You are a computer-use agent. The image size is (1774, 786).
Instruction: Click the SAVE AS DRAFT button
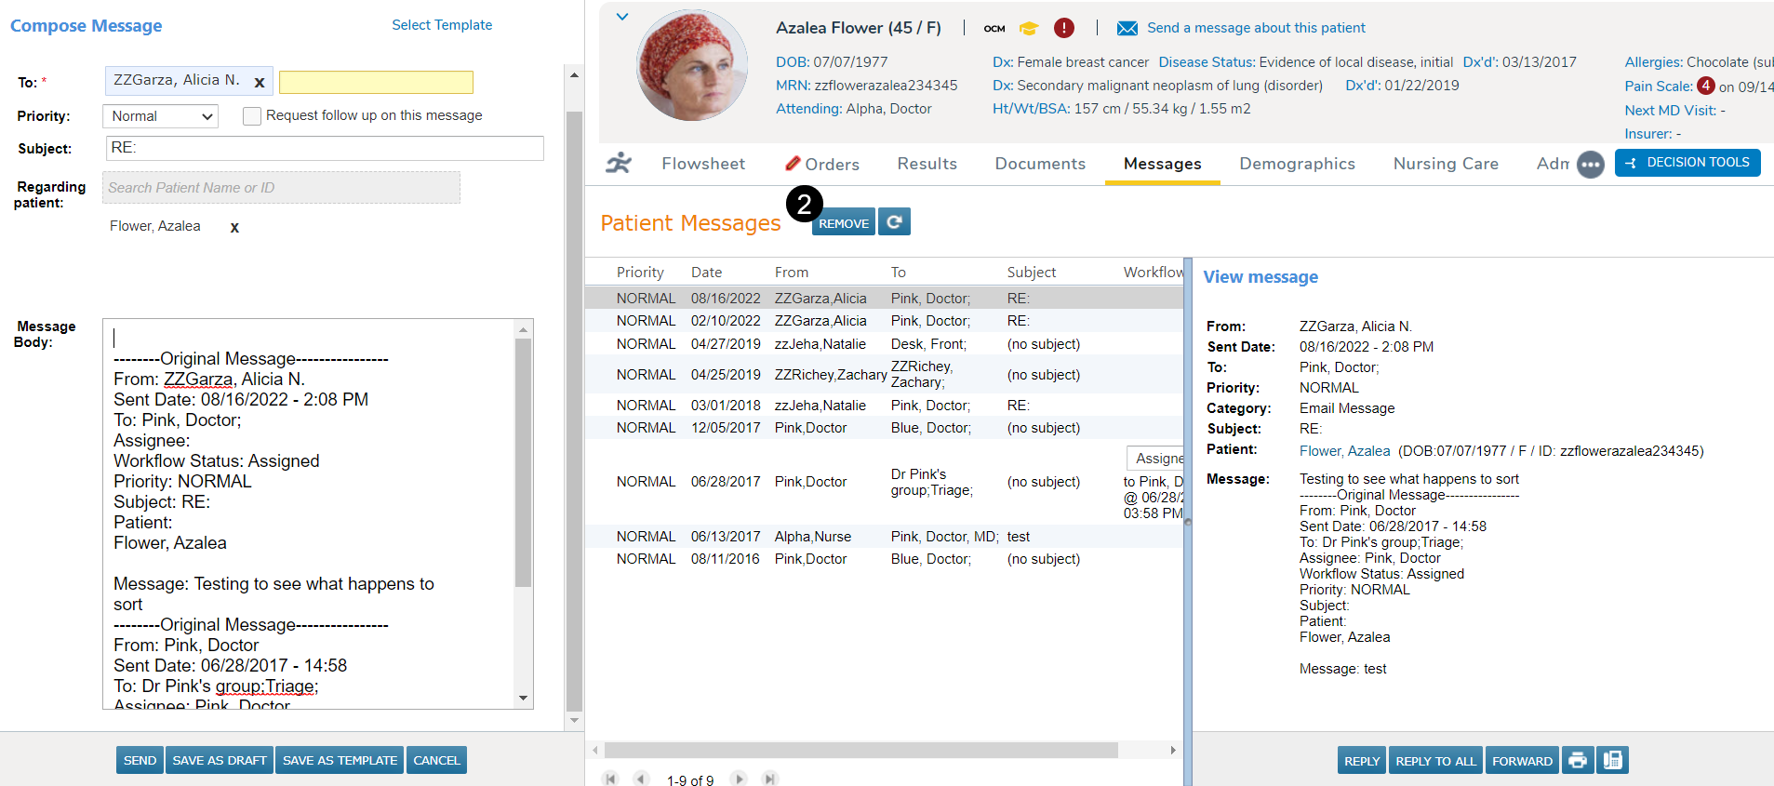pyautogui.click(x=220, y=760)
